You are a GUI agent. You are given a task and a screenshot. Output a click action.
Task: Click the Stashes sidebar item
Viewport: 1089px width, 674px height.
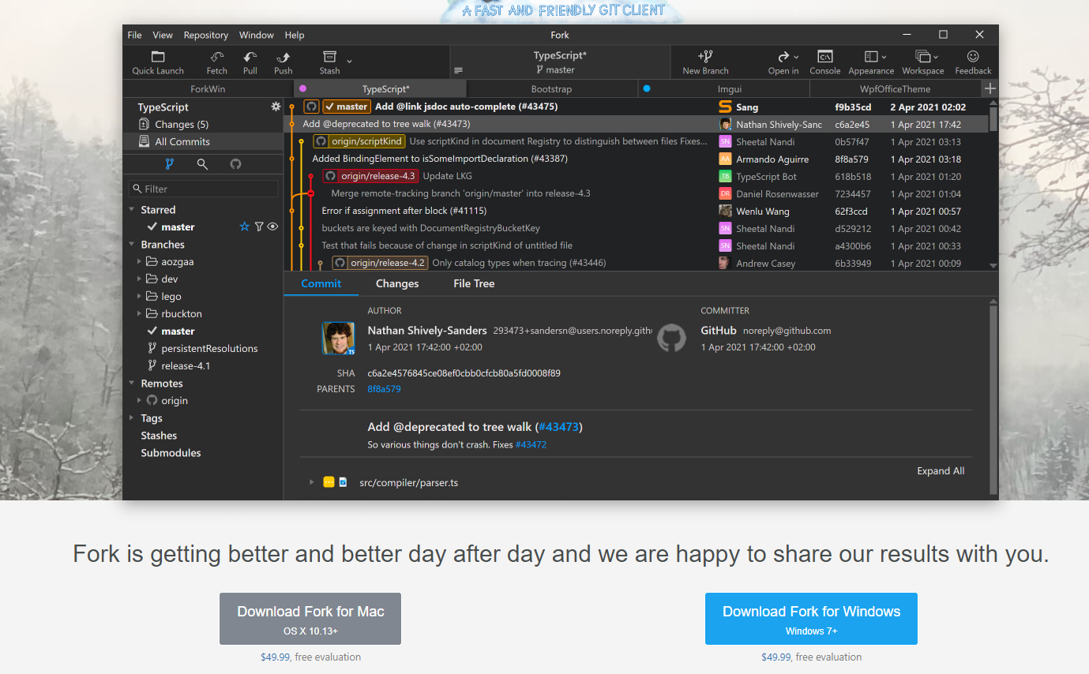tap(159, 436)
